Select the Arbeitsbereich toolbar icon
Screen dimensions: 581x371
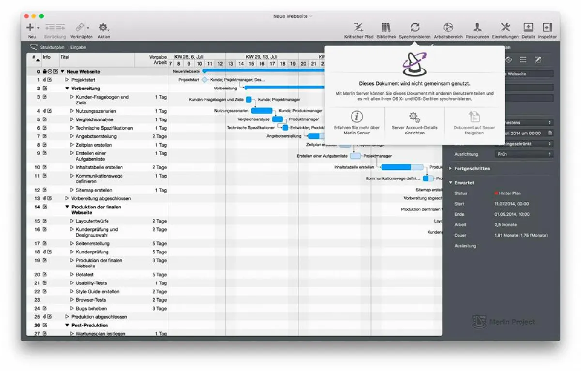448,28
